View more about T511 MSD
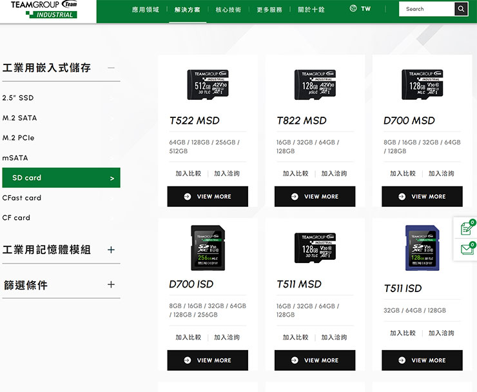477x392 pixels. (x=315, y=360)
